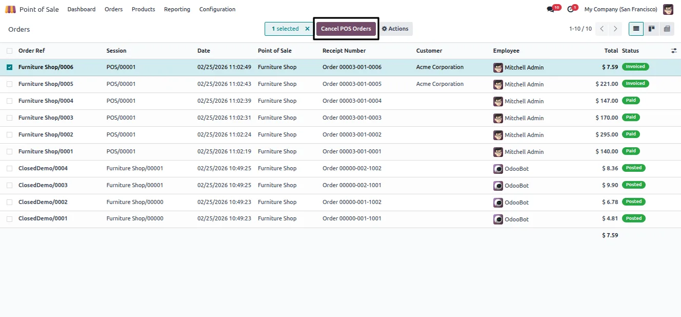Open the activities clock icon
Screen dimensions: 681x317
[571, 9]
